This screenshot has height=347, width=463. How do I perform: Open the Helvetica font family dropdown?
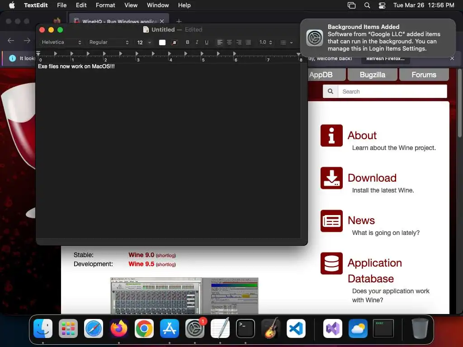coord(61,42)
